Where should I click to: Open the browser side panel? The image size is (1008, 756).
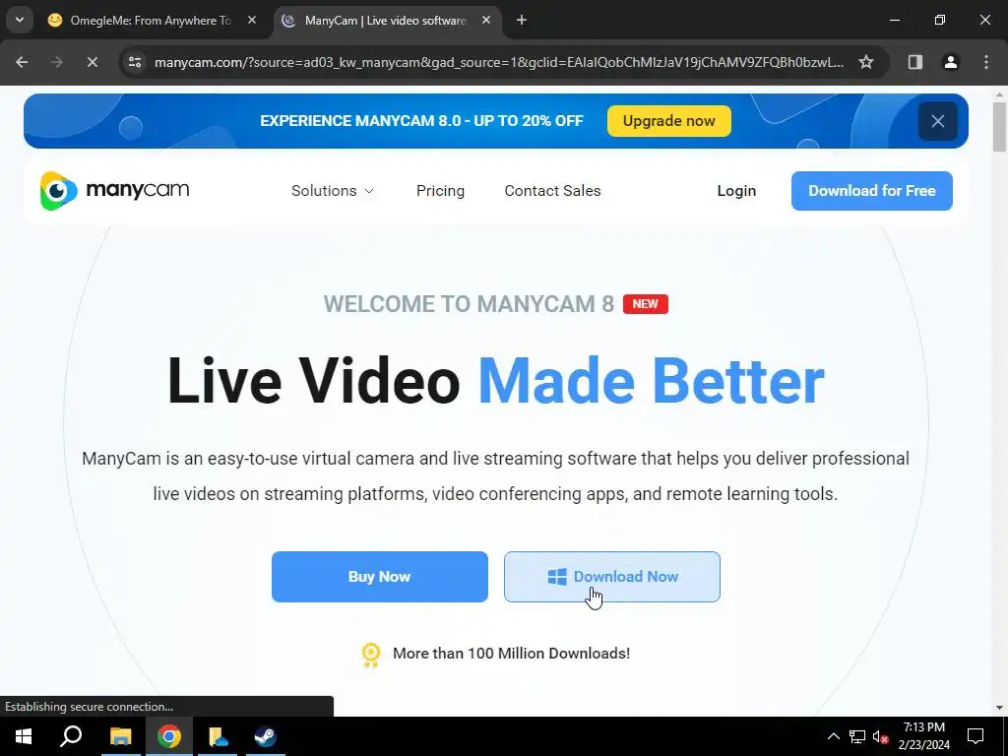(x=914, y=62)
